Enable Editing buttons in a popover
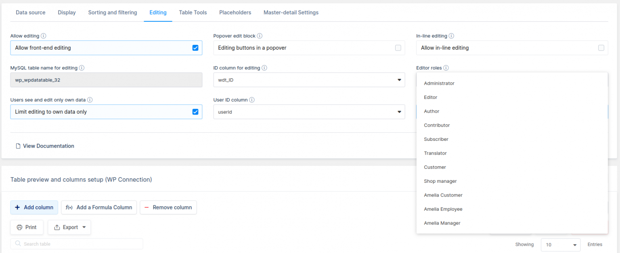This screenshot has width=620, height=253. [x=398, y=48]
